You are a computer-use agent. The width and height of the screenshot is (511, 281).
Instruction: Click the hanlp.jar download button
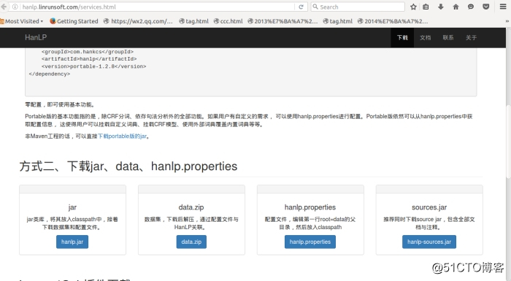pyautogui.click(x=72, y=242)
